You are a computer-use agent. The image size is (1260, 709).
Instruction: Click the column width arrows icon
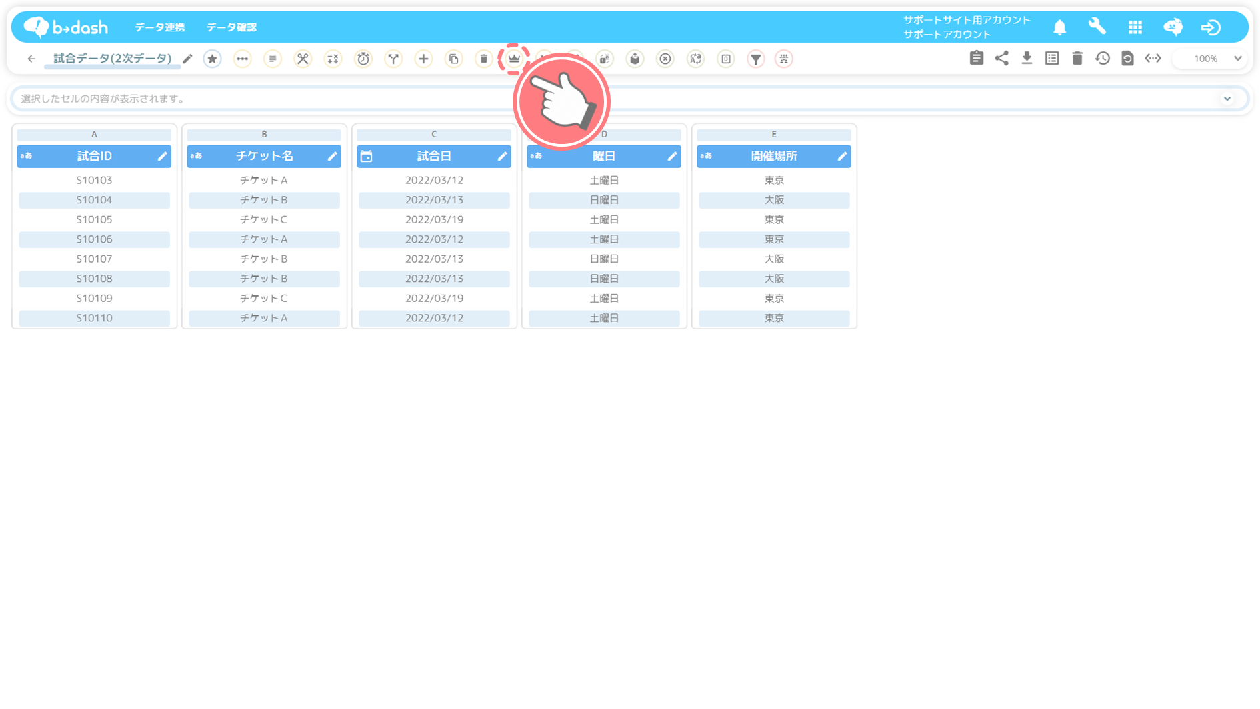[x=1153, y=58]
